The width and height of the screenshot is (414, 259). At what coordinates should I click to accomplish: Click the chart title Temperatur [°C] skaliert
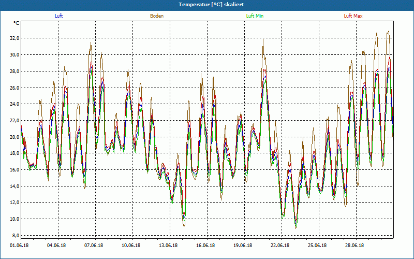coord(211,5)
